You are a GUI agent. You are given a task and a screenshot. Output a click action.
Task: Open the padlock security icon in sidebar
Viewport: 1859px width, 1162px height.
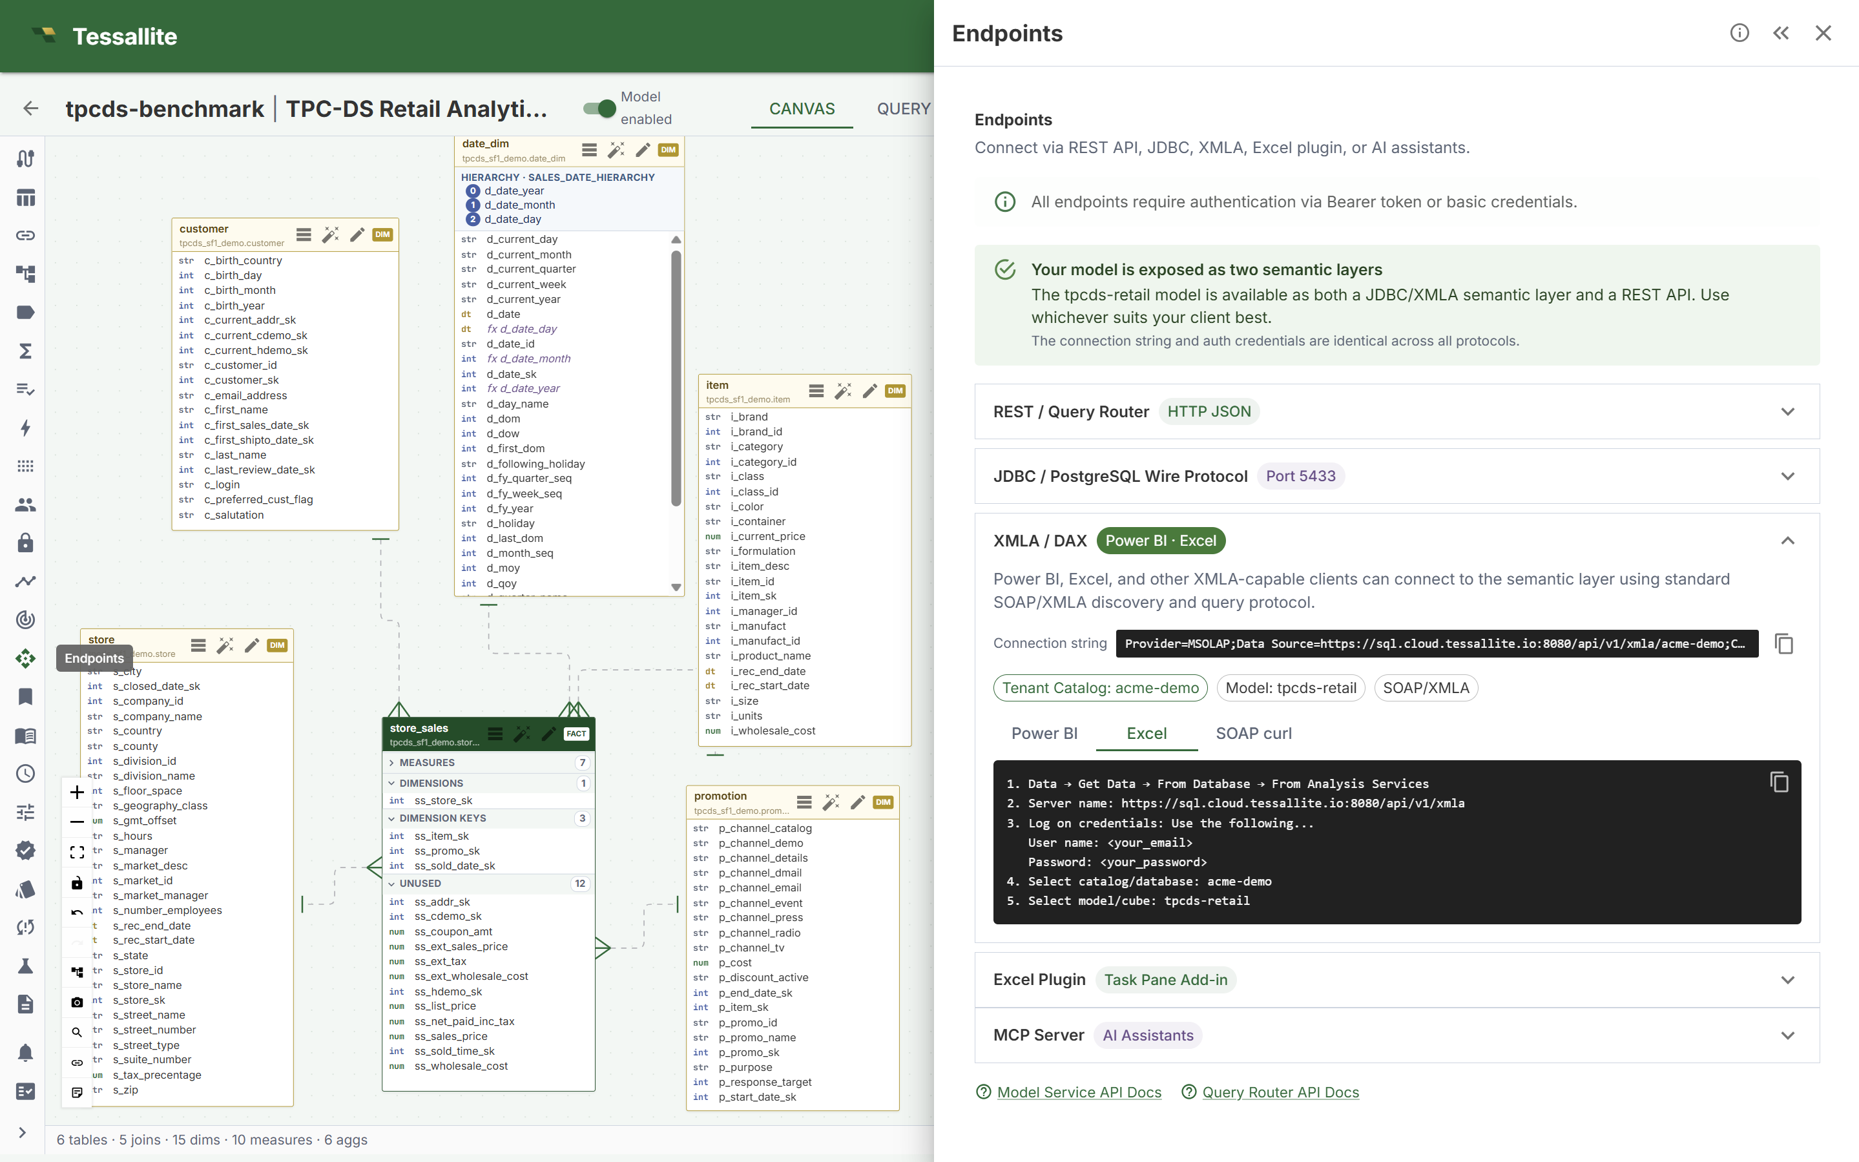point(25,543)
